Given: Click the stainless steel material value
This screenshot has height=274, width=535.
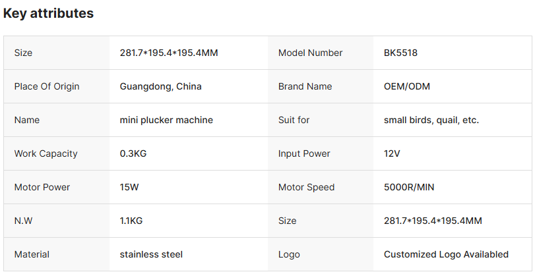Looking at the screenshot, I should (x=151, y=254).
